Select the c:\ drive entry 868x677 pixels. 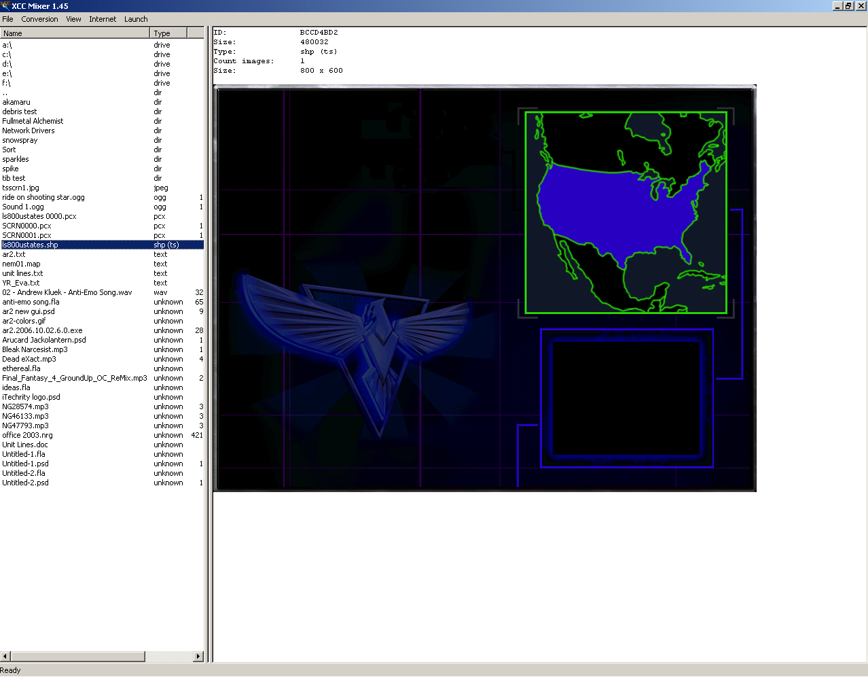(x=7, y=54)
